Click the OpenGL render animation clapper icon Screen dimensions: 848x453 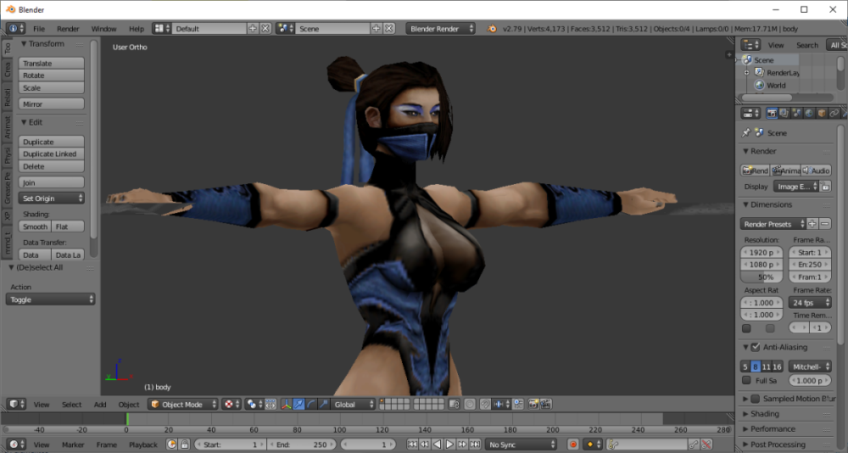pos(545,405)
